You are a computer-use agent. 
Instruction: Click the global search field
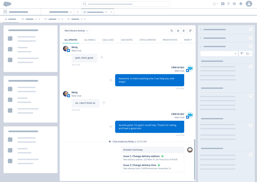click(125, 4)
